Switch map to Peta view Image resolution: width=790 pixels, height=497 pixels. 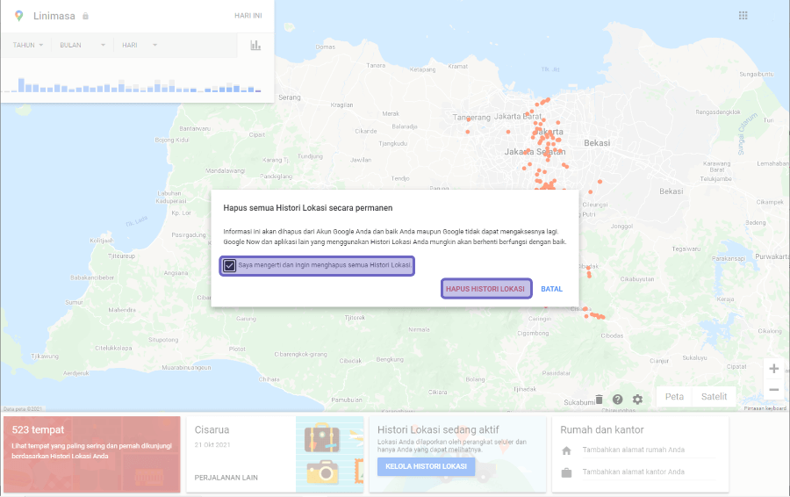[674, 397]
